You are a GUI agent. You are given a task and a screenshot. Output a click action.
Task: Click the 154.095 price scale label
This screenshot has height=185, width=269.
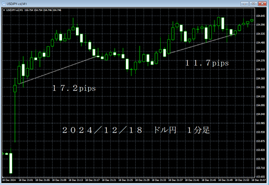[x=260, y=105]
